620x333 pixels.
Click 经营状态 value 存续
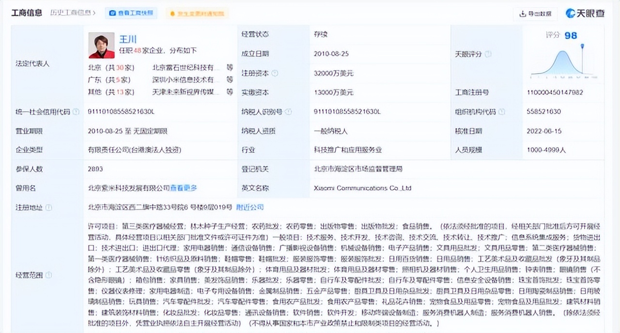pyautogui.click(x=321, y=35)
